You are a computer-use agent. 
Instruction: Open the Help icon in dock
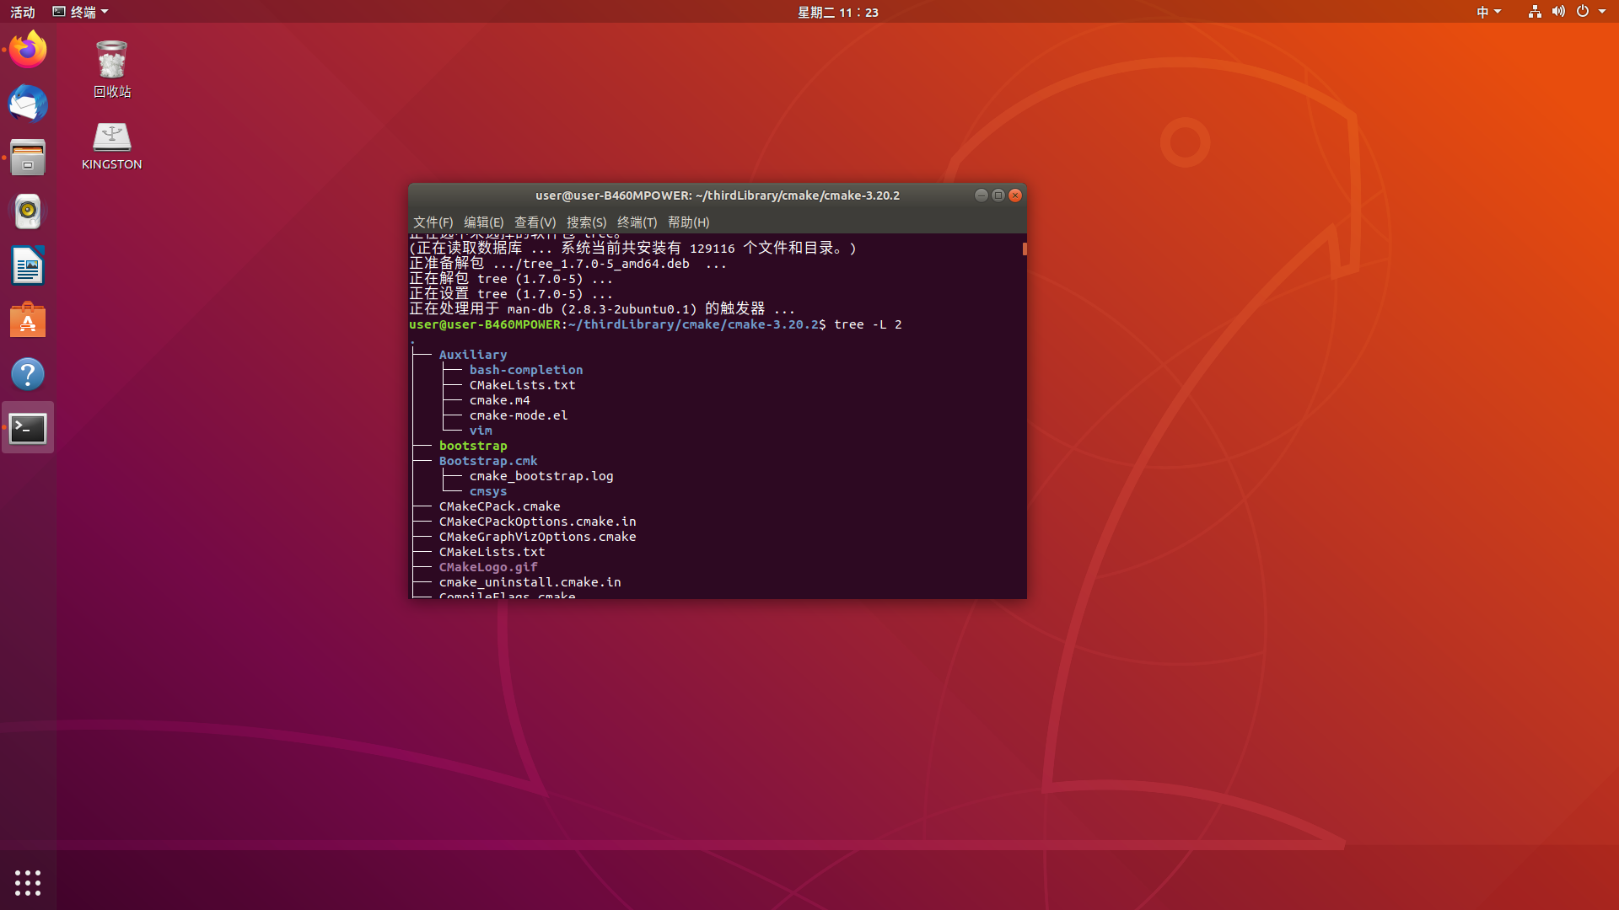28,374
